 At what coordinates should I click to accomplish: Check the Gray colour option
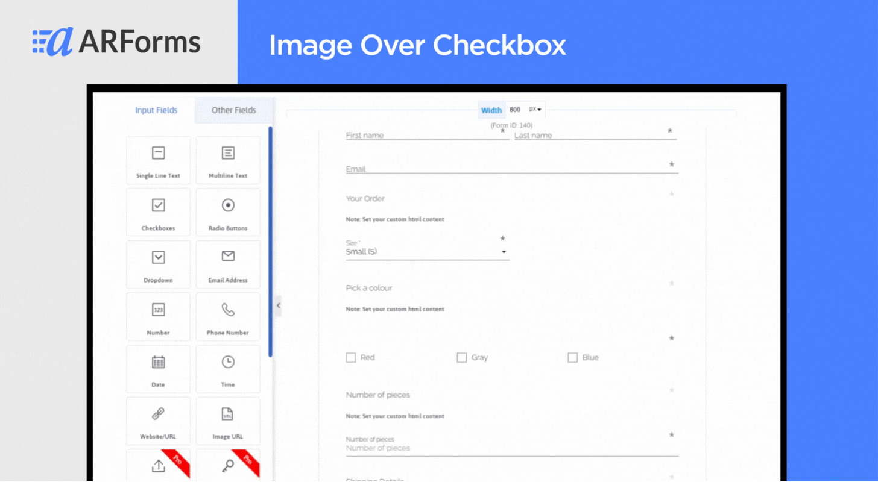coord(462,358)
